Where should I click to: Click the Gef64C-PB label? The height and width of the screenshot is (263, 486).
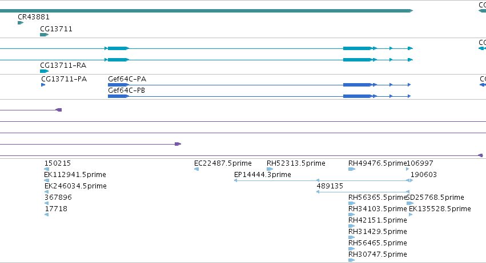[x=126, y=91]
